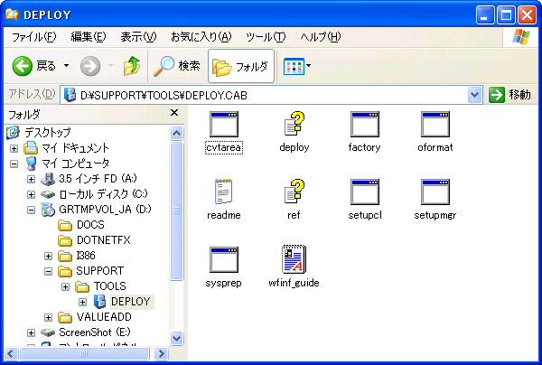The image size is (542, 365).
Task: Select GRTMPVOL_JA (D:) drive in tree
Action: point(105,210)
